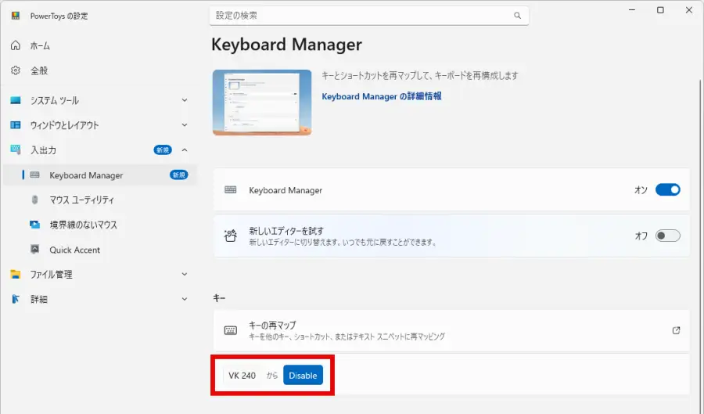This screenshot has height=414, width=704.
Task: Click the ホーム home icon
Action: tap(16, 45)
